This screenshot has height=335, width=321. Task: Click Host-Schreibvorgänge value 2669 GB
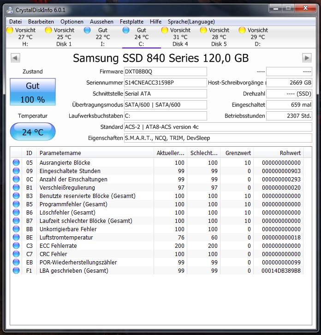pos(289,83)
